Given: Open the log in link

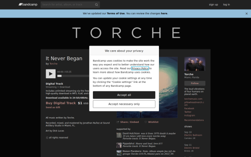Looking at the screenshot, I should pos(226,5).
